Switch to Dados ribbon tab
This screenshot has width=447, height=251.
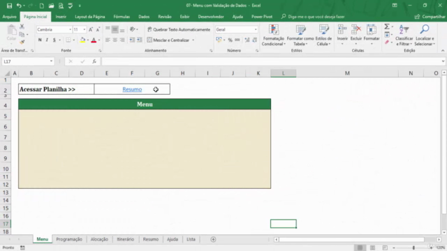pos(144,17)
